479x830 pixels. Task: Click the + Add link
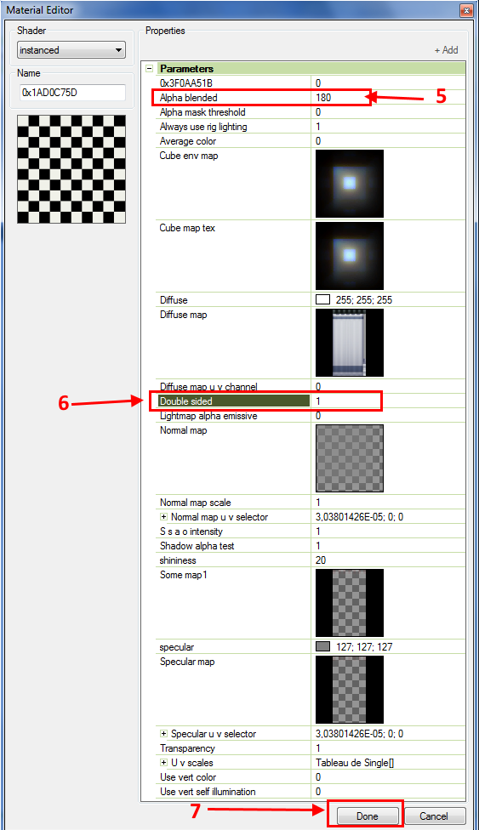click(446, 50)
